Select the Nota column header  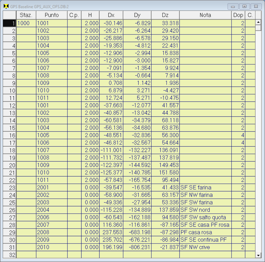[x=205, y=15]
